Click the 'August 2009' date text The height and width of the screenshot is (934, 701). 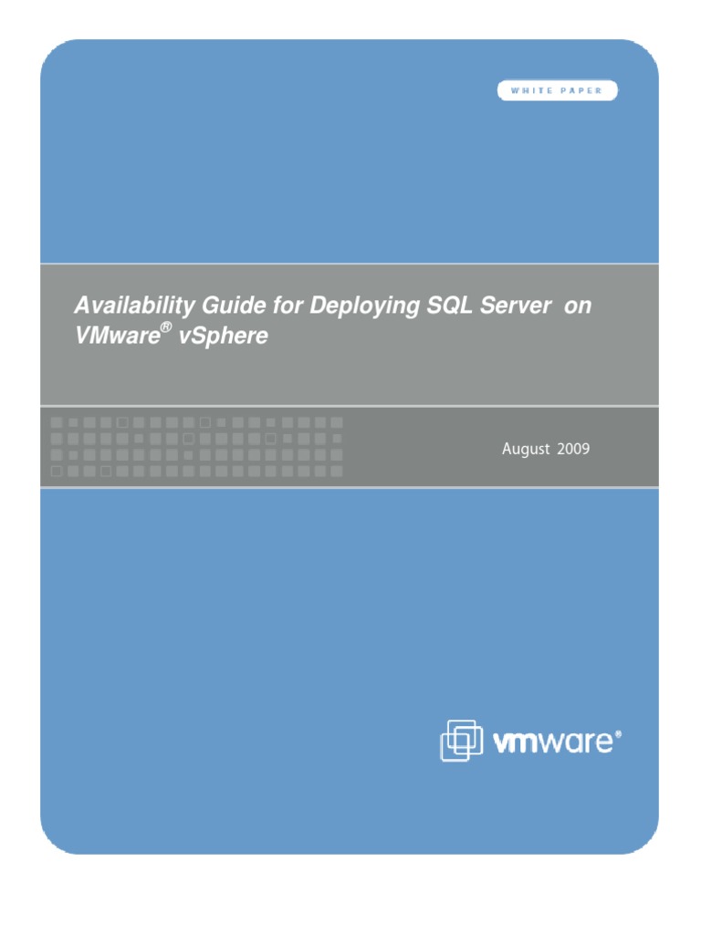546,449
